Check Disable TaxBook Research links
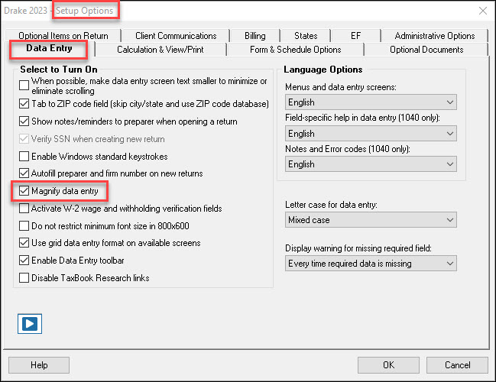This screenshot has height=382, width=496. coord(24,277)
